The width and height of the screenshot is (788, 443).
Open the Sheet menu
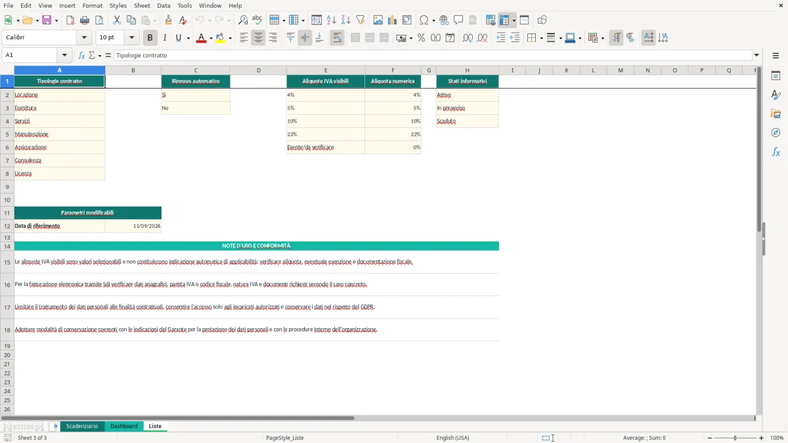pyautogui.click(x=142, y=5)
